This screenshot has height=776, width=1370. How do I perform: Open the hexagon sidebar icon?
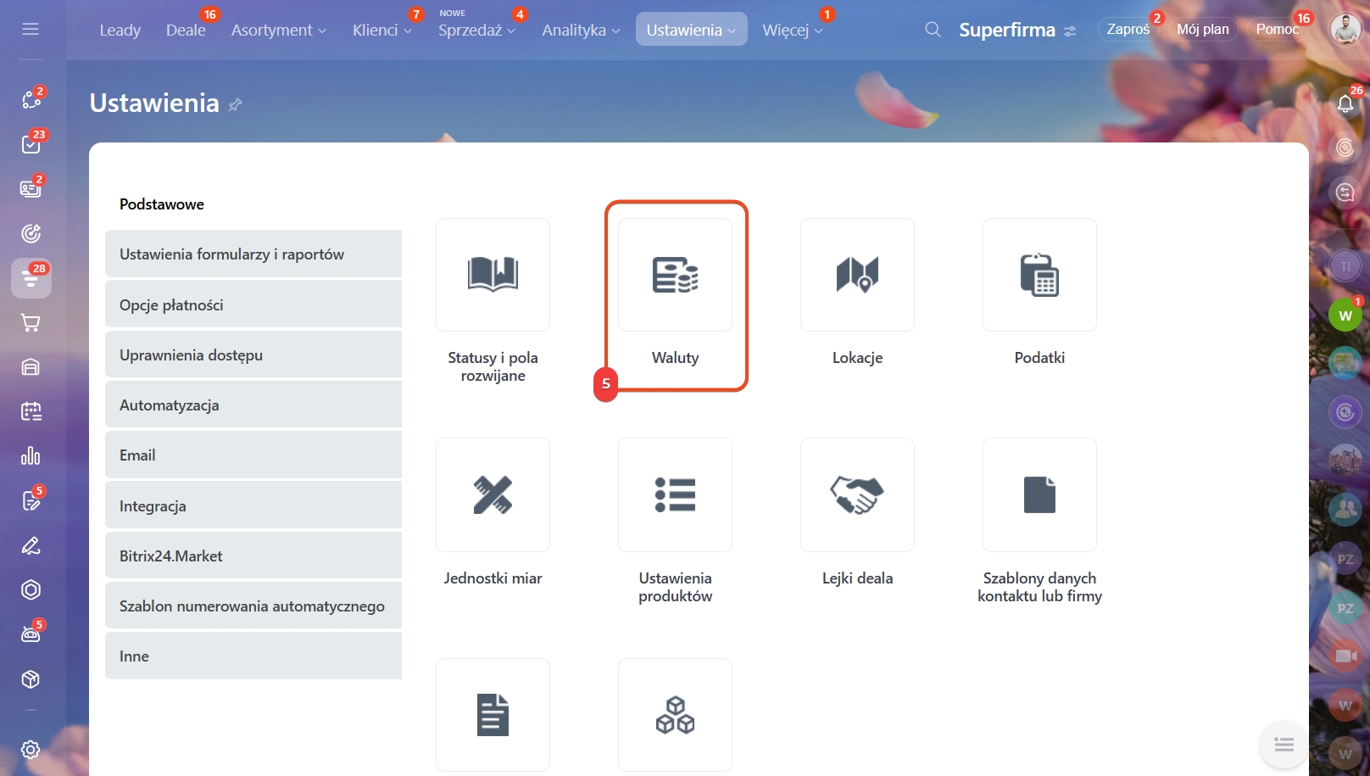coord(31,590)
